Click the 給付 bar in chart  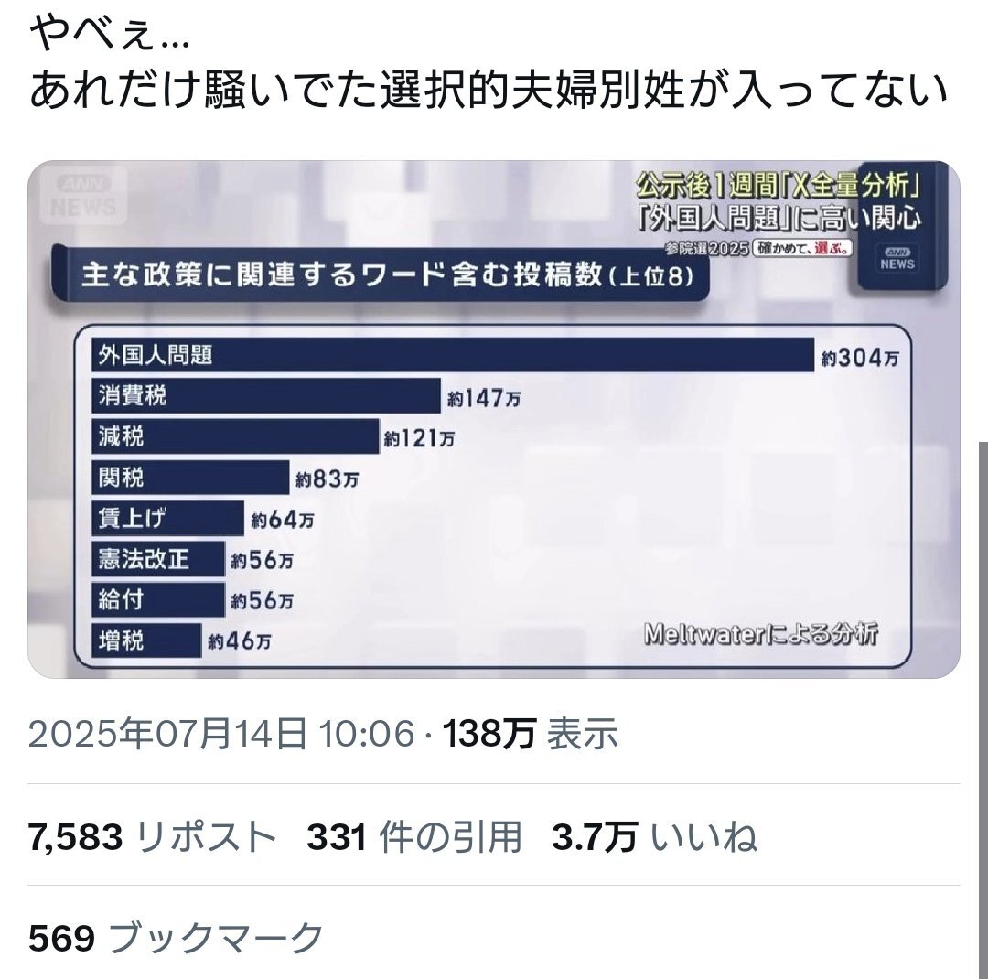(x=158, y=599)
